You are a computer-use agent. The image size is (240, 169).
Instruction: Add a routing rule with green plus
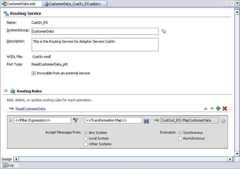(x=218, y=108)
